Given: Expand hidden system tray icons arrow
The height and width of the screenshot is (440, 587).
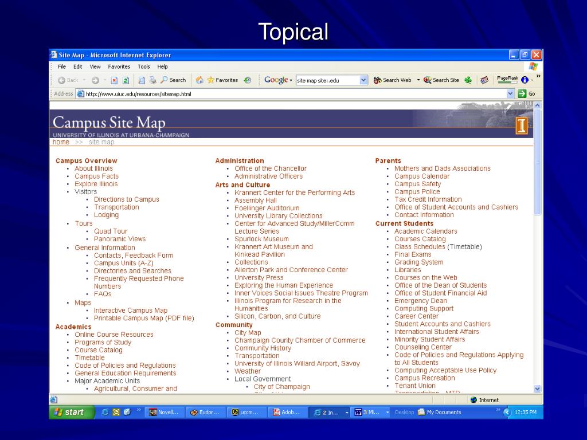Looking at the screenshot, I should 507,412.
